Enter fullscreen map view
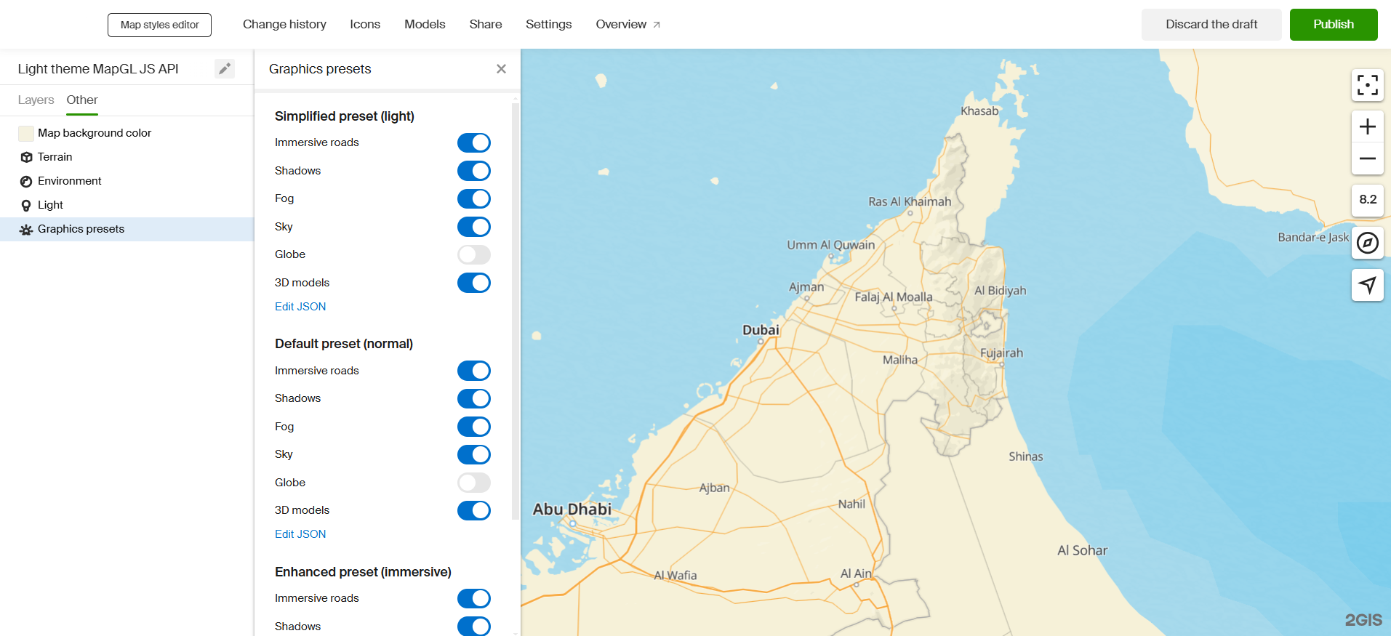This screenshot has height=636, width=1391. pyautogui.click(x=1367, y=85)
